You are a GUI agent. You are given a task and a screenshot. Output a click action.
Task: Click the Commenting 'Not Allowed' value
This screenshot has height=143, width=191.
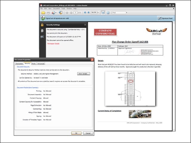point(47,109)
